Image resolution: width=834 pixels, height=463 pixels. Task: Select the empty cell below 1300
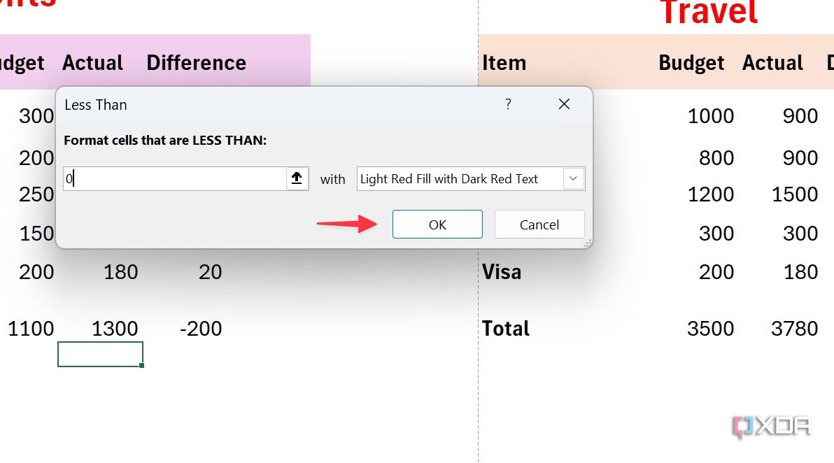click(101, 353)
